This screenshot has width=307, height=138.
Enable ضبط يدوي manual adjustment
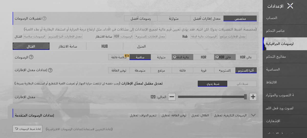click(213, 84)
